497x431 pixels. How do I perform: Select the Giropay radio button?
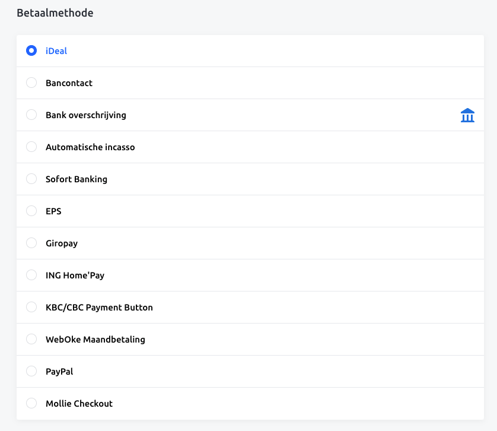[31, 243]
